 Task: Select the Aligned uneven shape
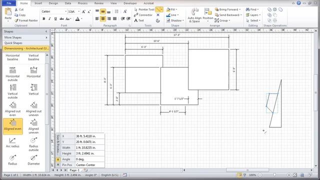(33, 126)
